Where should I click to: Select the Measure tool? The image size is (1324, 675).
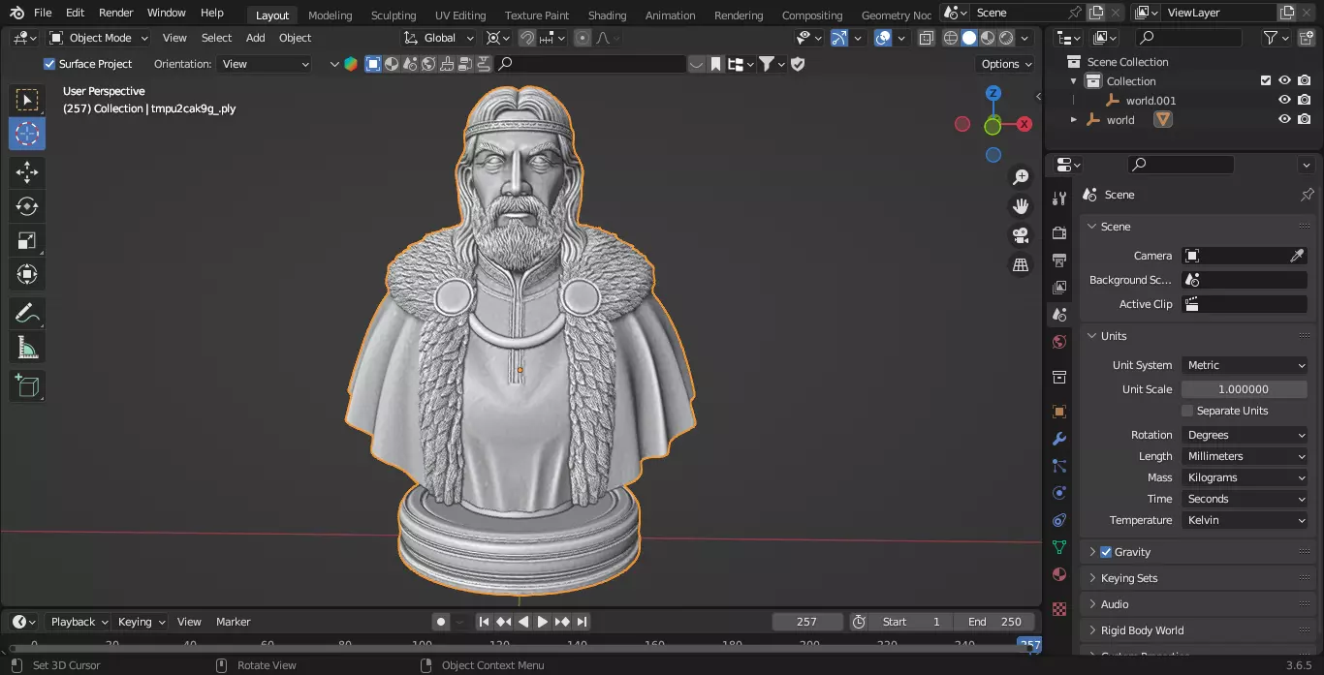pyautogui.click(x=27, y=347)
